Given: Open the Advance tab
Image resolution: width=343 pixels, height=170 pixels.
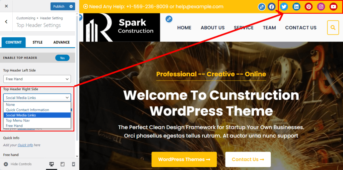Looking at the screenshot, I should [x=62, y=42].
